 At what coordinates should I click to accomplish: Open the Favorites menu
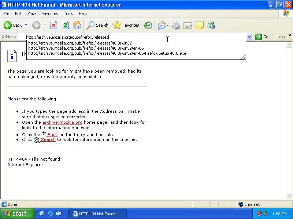50,14
